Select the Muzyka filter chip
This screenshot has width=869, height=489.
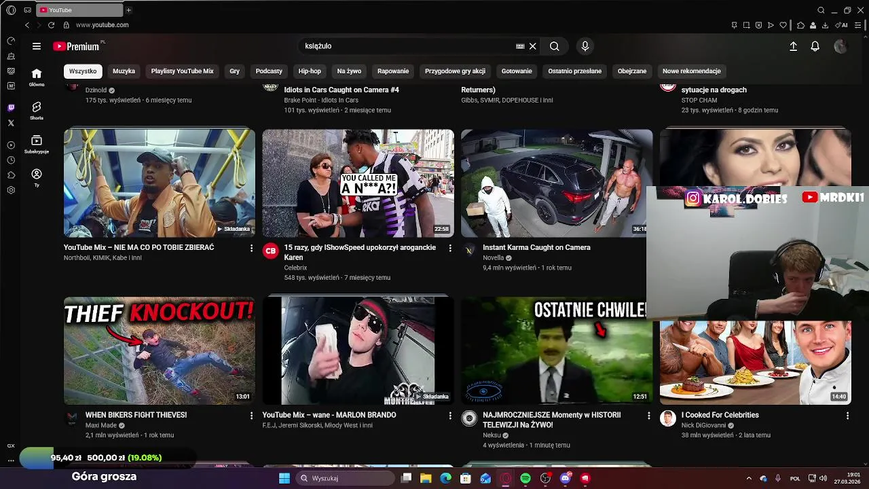tap(124, 71)
